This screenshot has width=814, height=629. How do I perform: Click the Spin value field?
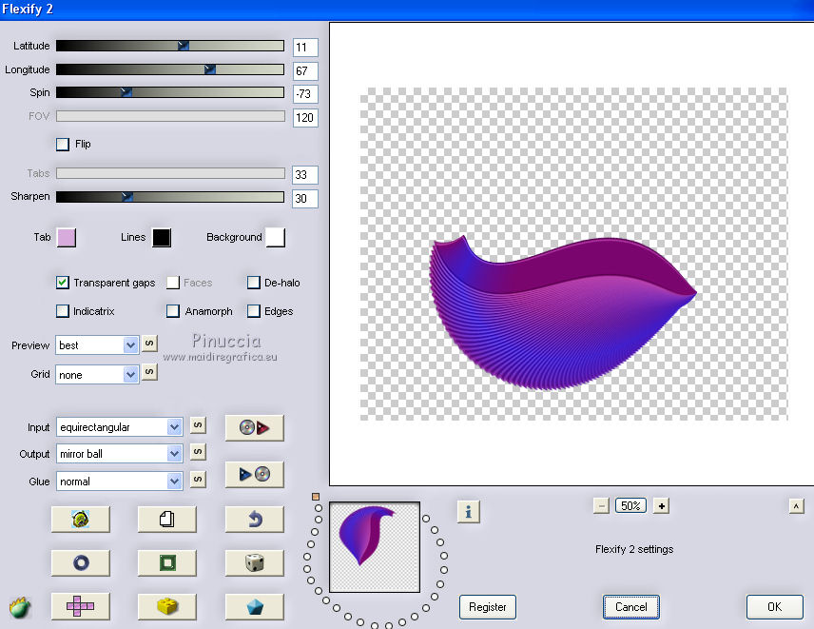tap(305, 93)
